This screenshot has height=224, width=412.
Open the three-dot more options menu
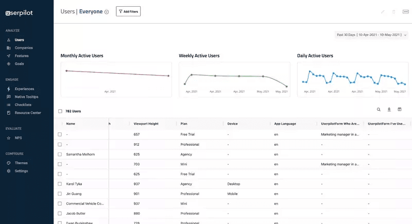click(x=405, y=11)
